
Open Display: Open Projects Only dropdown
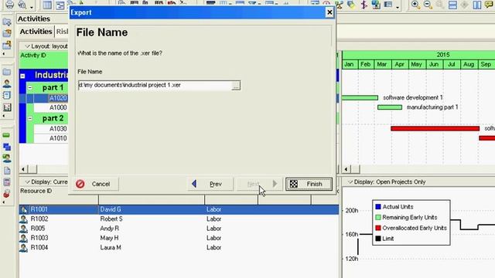350,182
